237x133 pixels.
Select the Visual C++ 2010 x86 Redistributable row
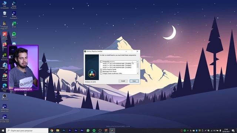click(117, 68)
